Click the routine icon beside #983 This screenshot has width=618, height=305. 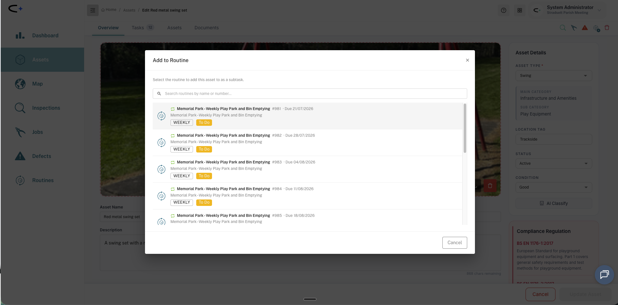161,169
